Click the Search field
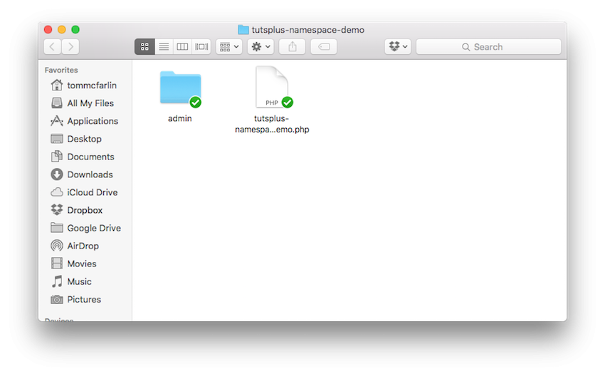605x376 pixels. point(488,47)
